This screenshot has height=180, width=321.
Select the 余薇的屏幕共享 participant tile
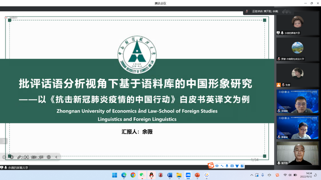click(298, 24)
